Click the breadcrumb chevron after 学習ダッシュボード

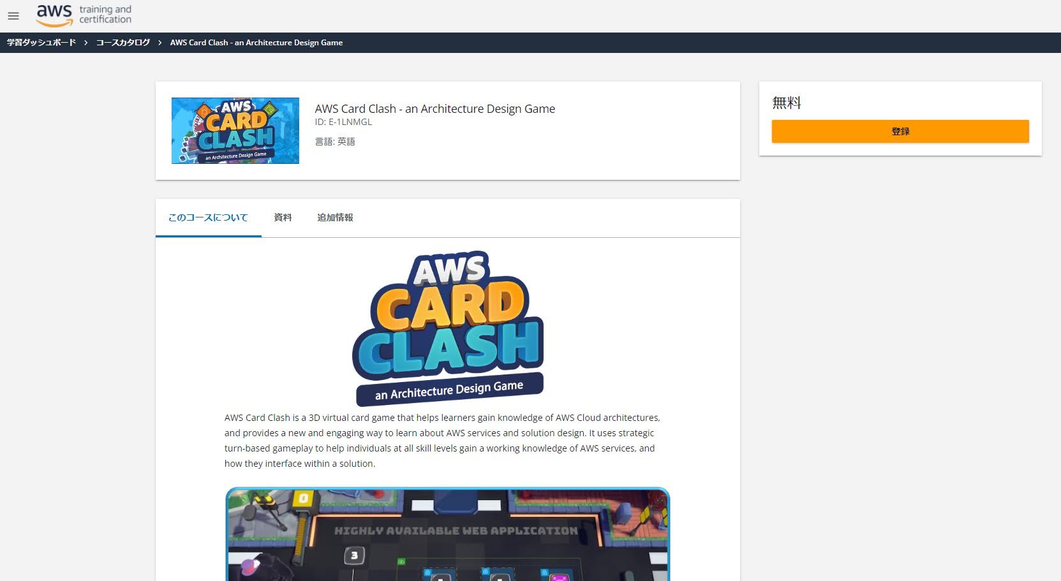click(85, 42)
